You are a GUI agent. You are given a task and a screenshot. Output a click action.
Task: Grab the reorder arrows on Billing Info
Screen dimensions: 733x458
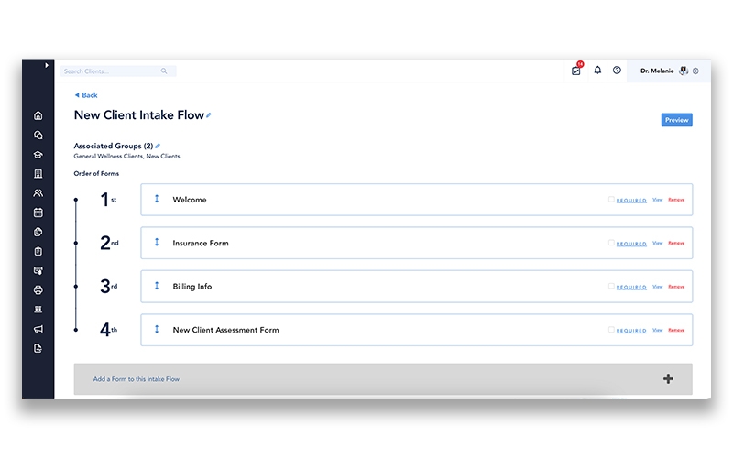(157, 286)
